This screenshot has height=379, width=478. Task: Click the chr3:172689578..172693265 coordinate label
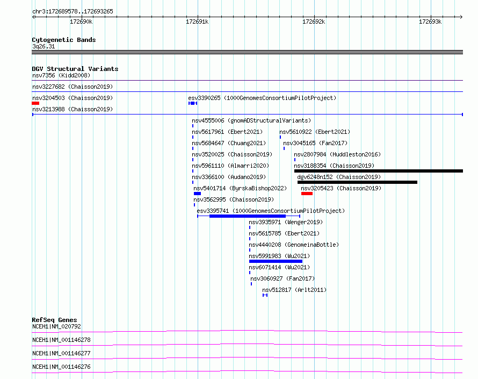(73, 11)
